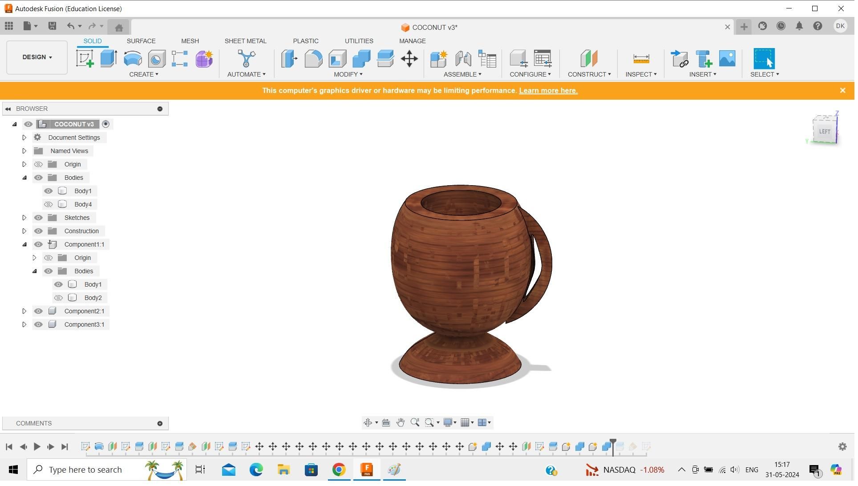Click the Notifications bell icon
This screenshot has height=486, width=858.
(x=799, y=26)
